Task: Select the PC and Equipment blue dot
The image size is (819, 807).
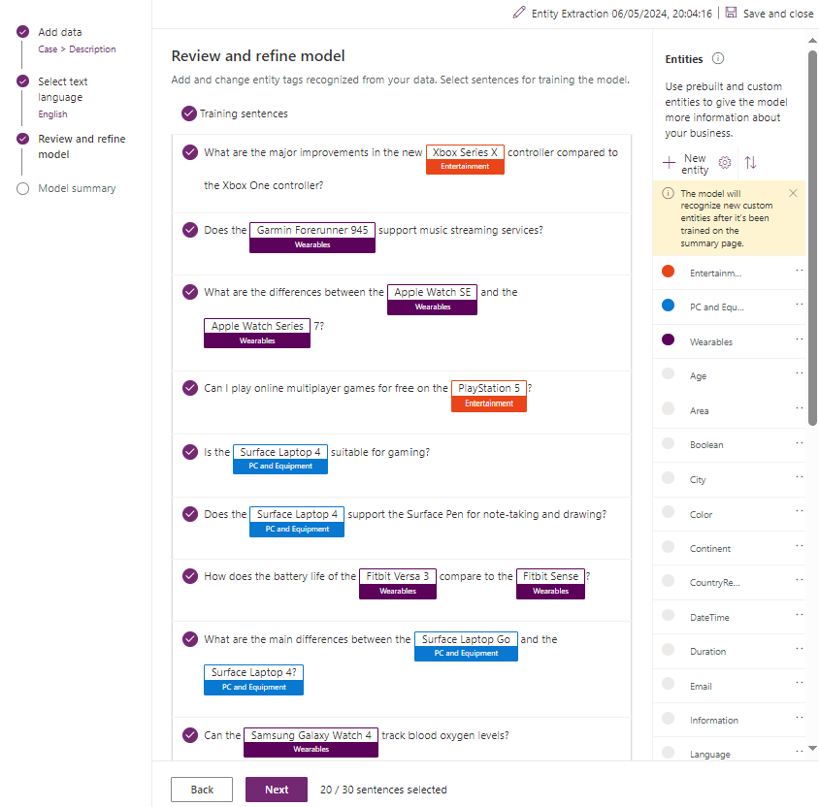Action: (668, 306)
